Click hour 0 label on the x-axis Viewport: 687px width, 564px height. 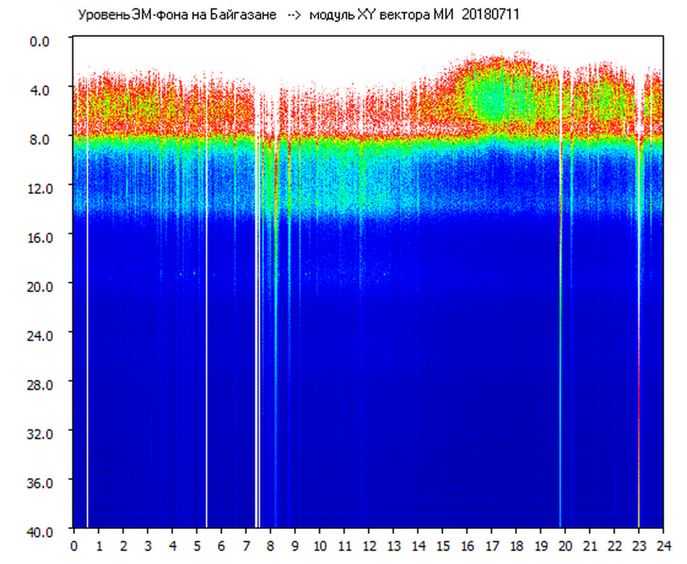click(x=74, y=546)
